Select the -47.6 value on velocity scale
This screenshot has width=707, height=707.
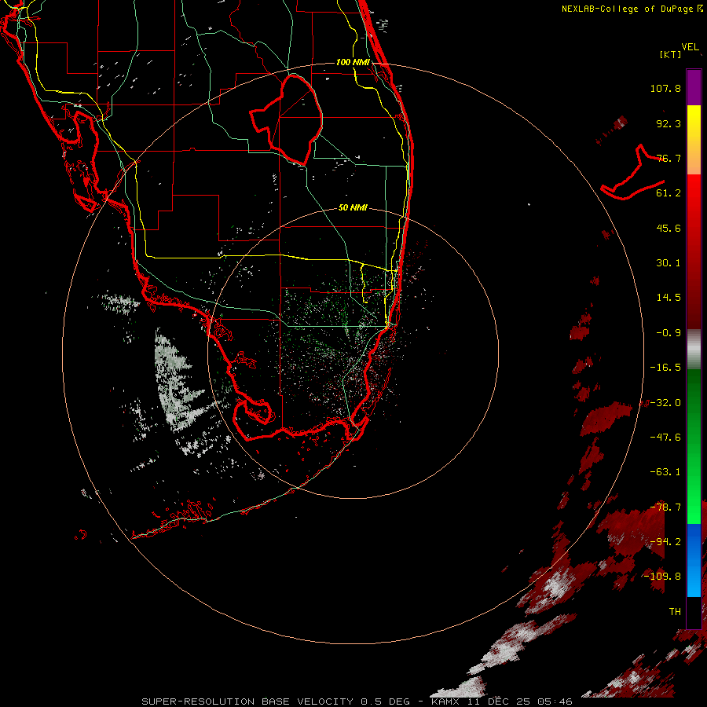tap(665, 438)
